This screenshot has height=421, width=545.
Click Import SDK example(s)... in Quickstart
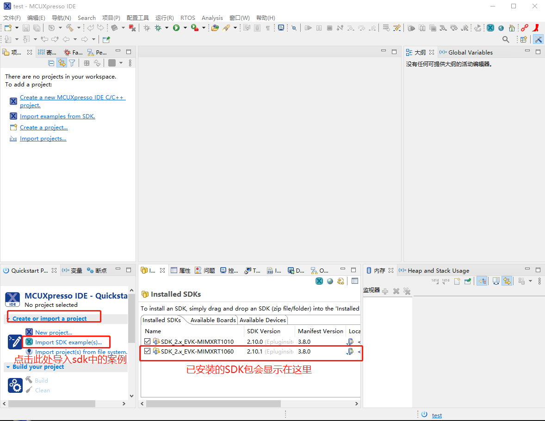coord(68,342)
